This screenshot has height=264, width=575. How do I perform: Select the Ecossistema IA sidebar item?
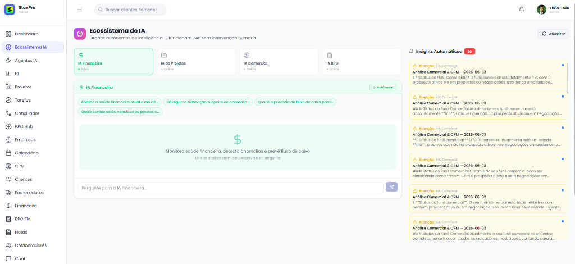click(33, 47)
